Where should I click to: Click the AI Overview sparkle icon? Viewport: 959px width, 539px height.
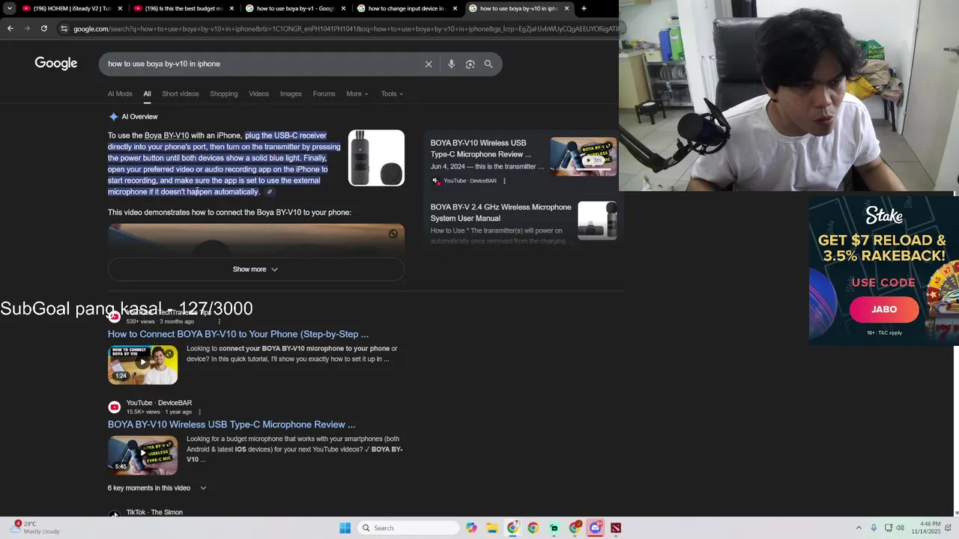point(113,117)
